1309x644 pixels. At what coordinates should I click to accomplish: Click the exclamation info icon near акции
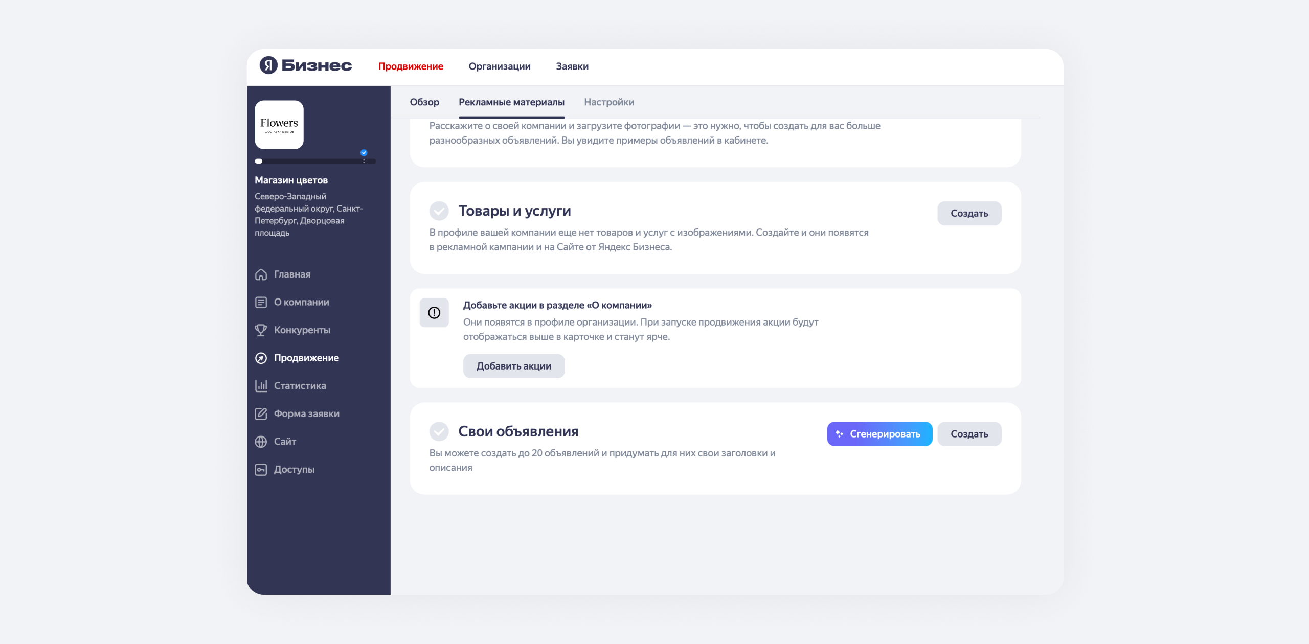434,313
